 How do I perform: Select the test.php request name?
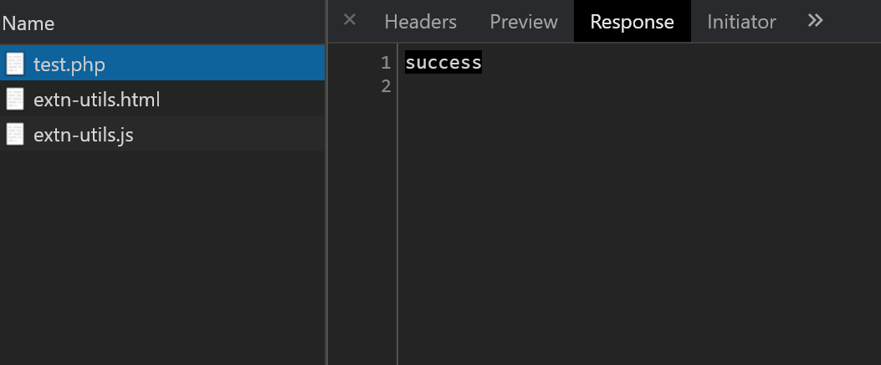(69, 64)
